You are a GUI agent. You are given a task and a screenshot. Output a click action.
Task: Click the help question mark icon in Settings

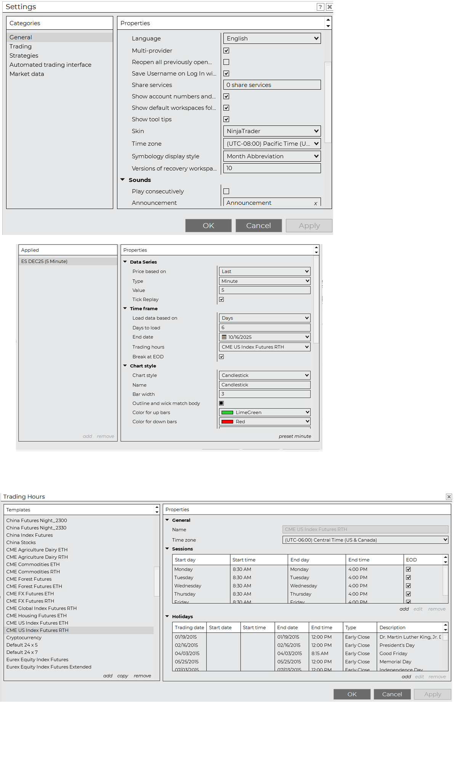[x=320, y=7]
